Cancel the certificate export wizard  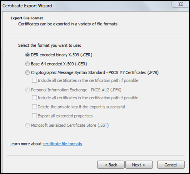coord(171,165)
